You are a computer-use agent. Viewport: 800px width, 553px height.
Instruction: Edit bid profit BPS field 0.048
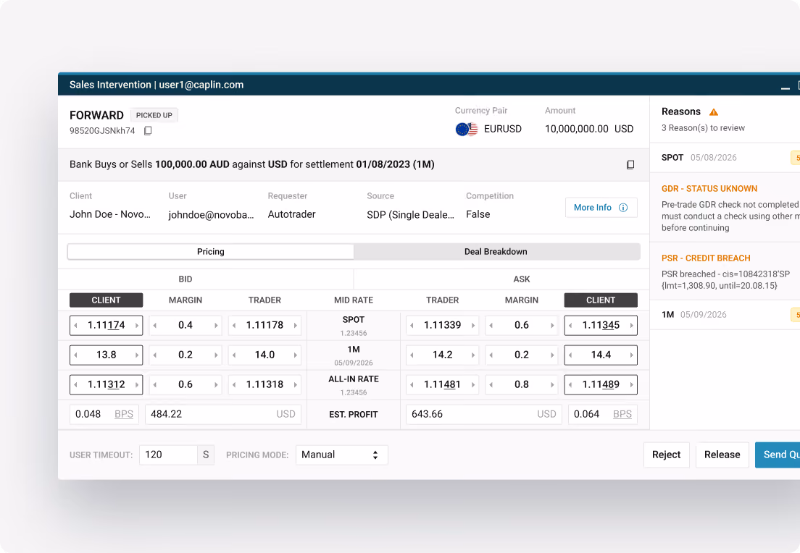pos(104,414)
